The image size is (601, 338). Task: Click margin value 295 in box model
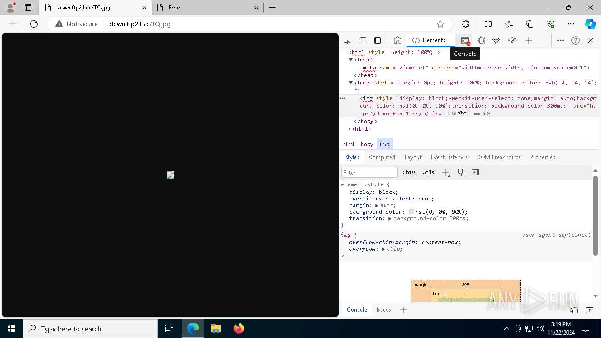click(465, 284)
